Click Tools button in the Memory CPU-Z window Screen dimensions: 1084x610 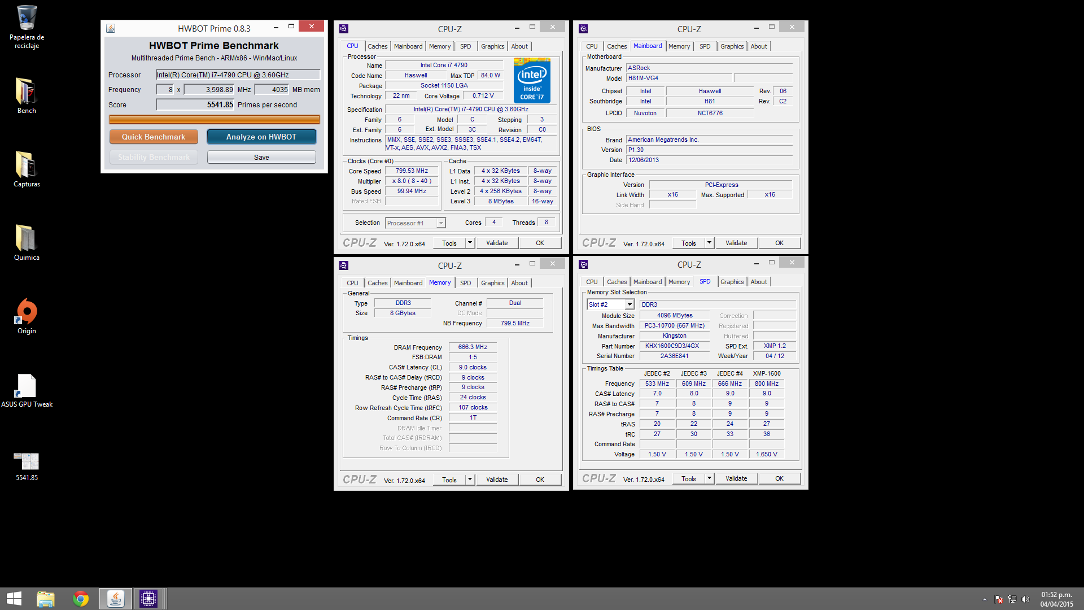[449, 480]
